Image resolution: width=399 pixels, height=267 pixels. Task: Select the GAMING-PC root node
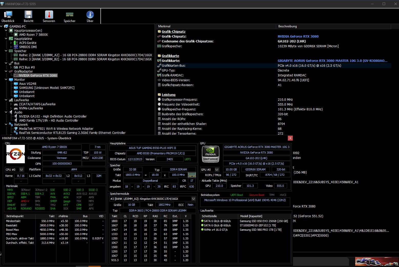[17, 26]
